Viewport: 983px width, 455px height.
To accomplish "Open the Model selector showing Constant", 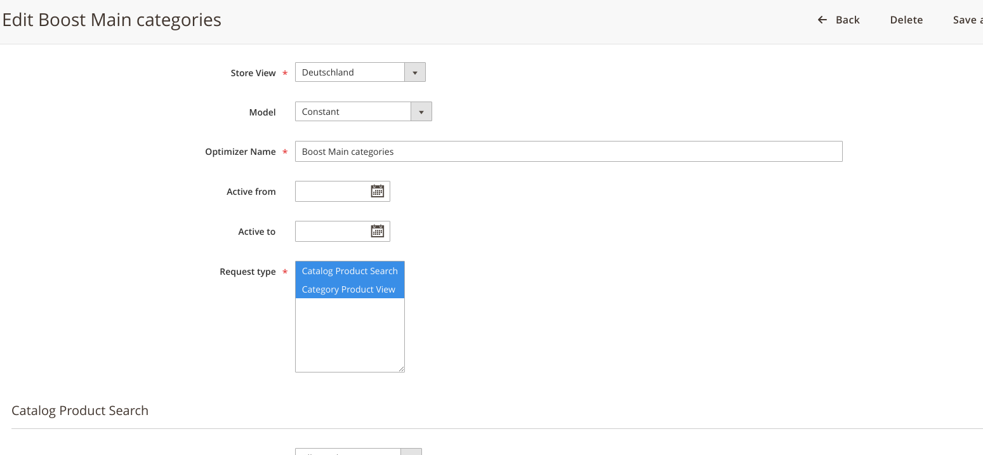I will click(352, 111).
